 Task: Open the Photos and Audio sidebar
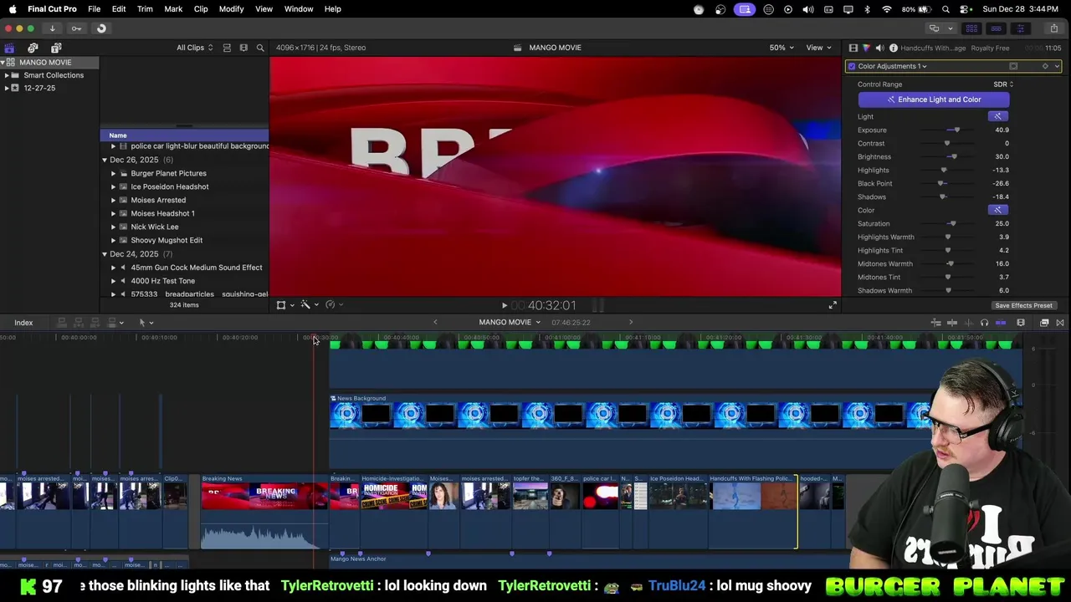click(33, 48)
